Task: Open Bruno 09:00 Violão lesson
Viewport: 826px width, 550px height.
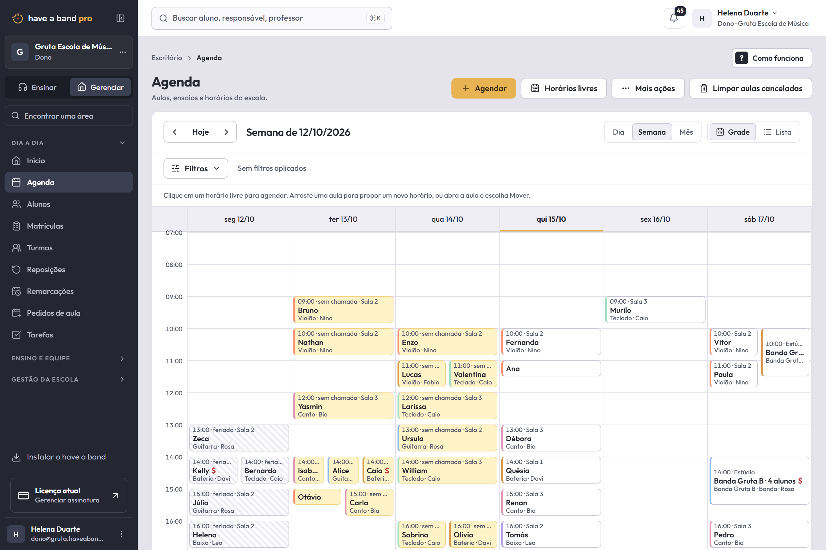Action: (343, 310)
